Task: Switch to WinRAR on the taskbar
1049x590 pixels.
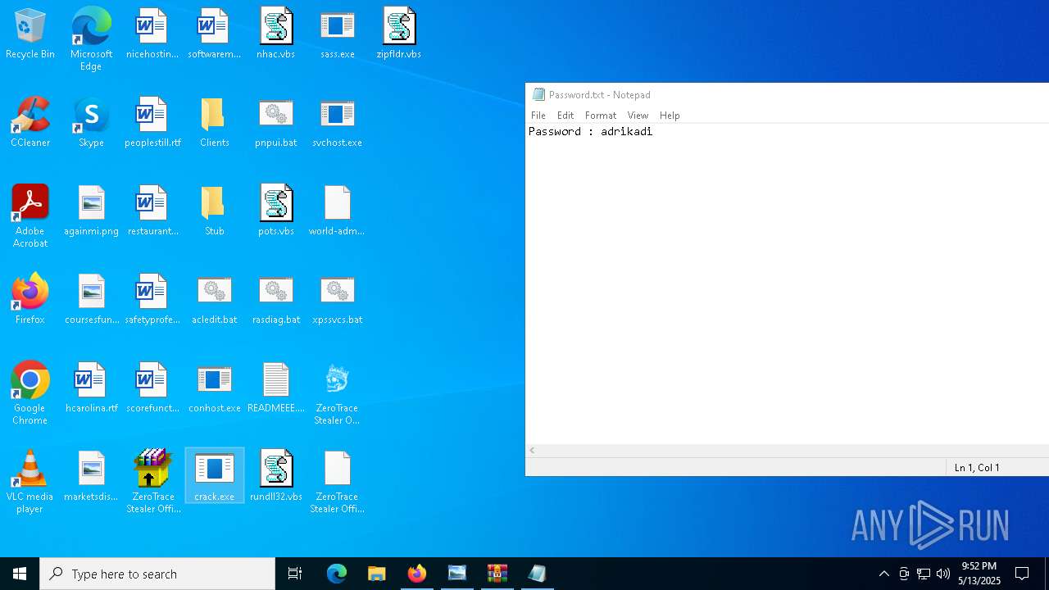Action: point(497,574)
